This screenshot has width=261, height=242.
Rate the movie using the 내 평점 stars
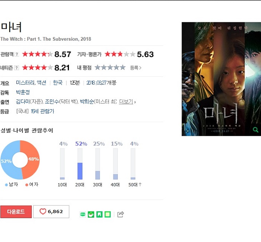110,67
